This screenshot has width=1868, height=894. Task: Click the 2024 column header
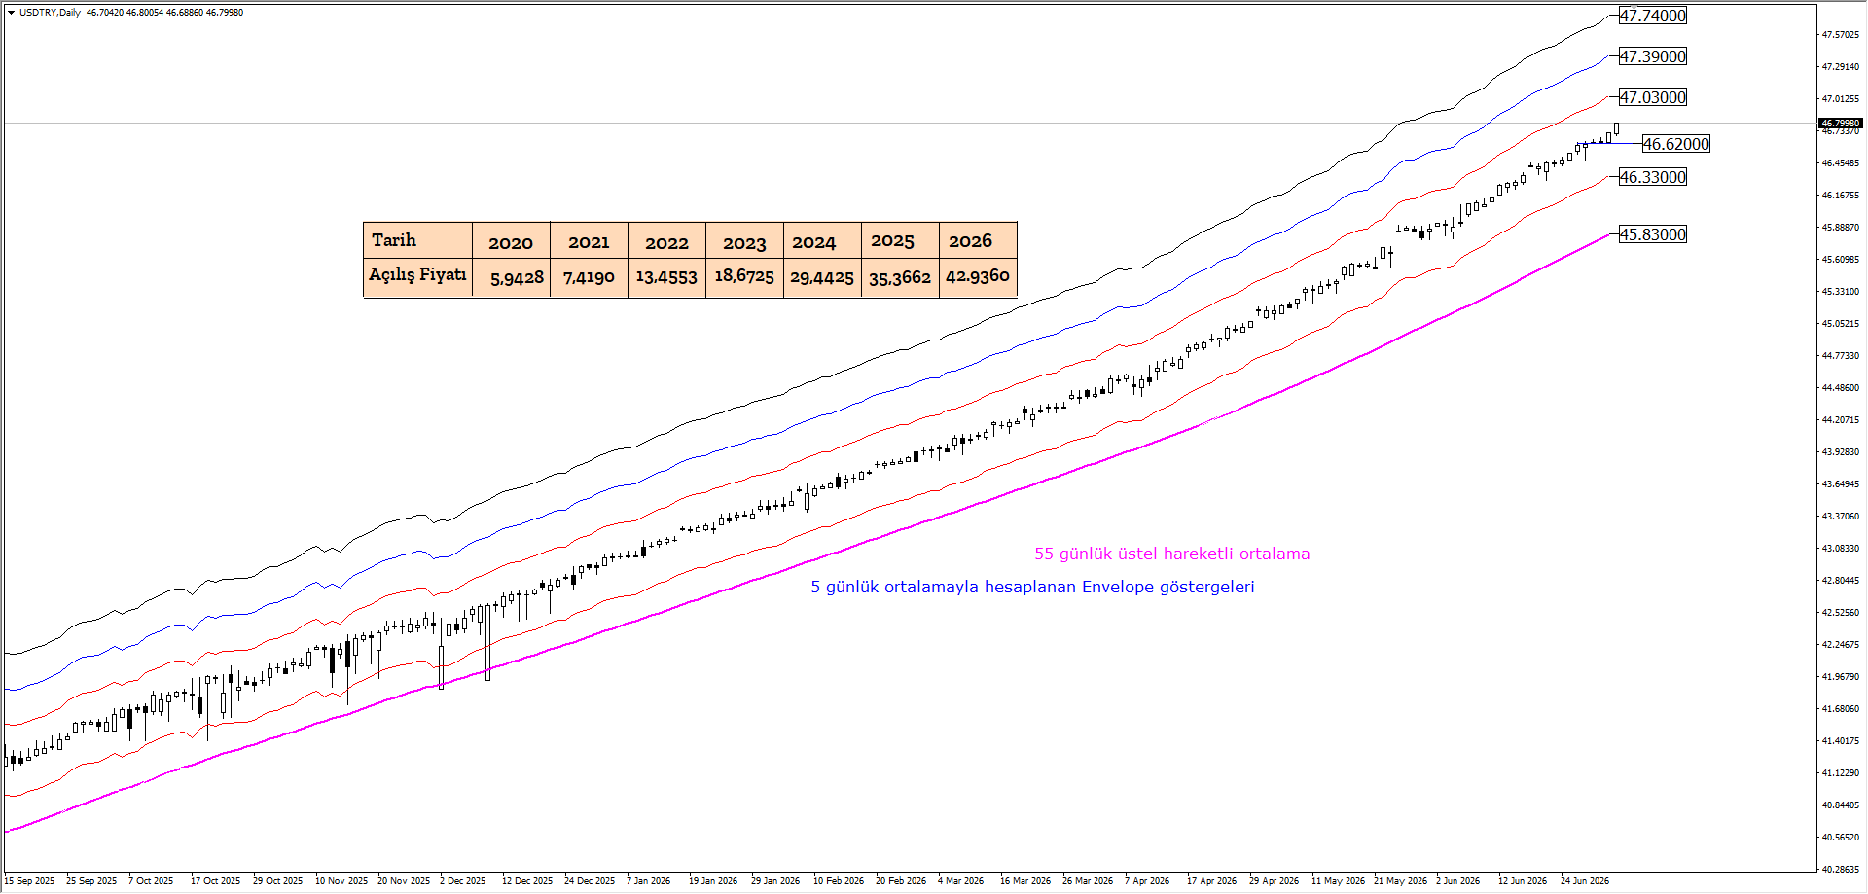point(822,240)
